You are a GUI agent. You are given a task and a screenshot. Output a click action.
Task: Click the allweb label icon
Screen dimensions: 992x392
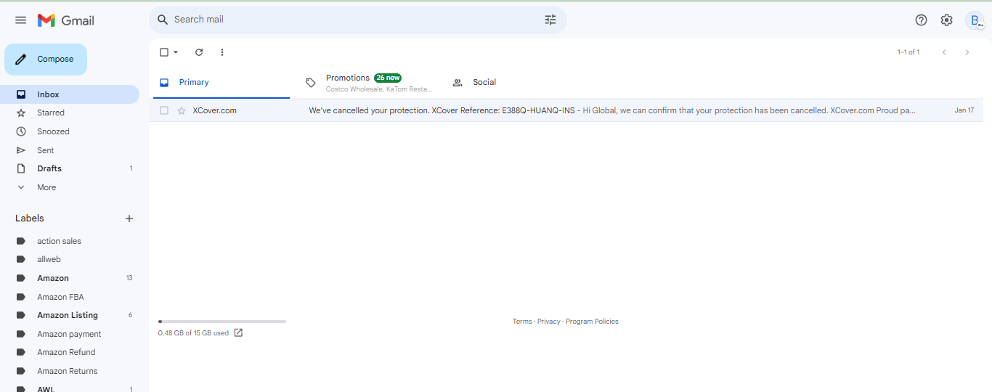(x=21, y=259)
